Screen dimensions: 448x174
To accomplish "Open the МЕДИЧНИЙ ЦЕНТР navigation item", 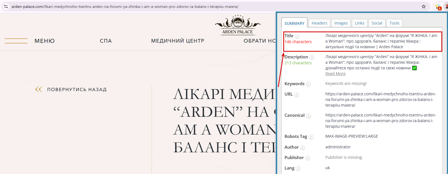I will (x=178, y=41).
